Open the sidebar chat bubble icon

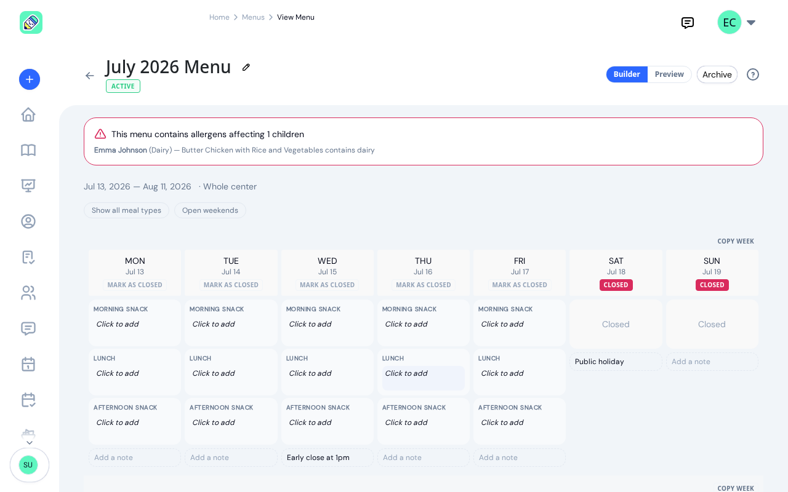point(28,328)
